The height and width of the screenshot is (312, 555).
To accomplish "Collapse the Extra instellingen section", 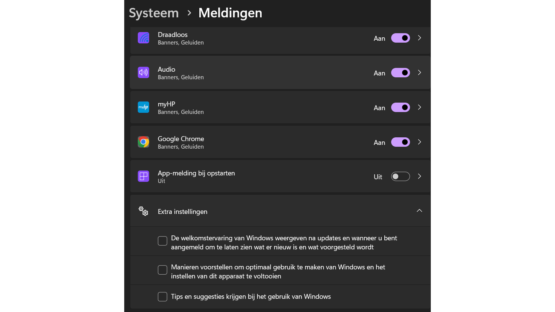I will coord(419,211).
